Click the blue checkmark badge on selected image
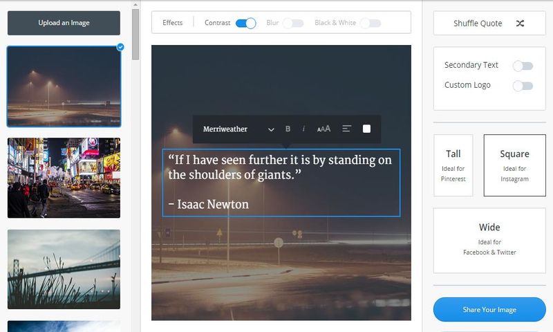553x332 pixels. 121,47
